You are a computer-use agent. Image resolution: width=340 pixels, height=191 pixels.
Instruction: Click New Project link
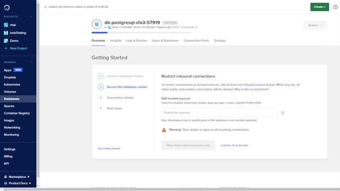(19, 48)
